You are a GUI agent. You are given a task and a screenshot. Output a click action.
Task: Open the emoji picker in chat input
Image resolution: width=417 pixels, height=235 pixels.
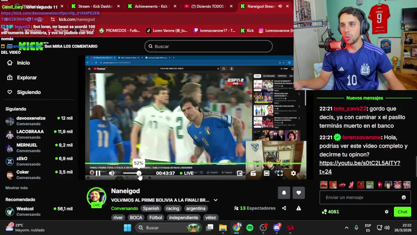coord(404,197)
